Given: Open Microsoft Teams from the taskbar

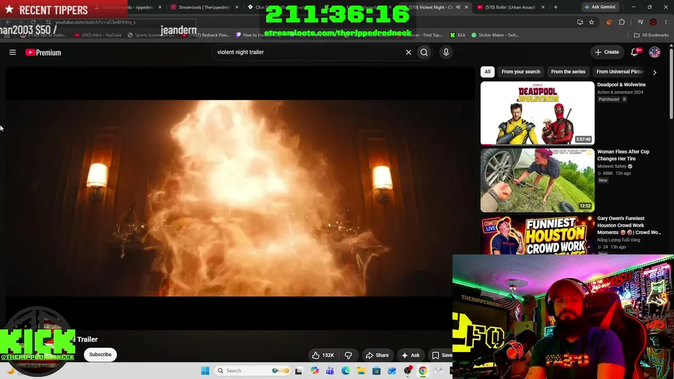Looking at the screenshot, I should 330,371.
